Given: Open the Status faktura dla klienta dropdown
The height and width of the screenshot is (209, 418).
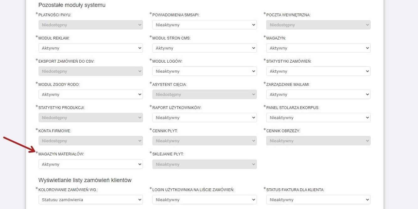Looking at the screenshot, I should [x=318, y=200].
